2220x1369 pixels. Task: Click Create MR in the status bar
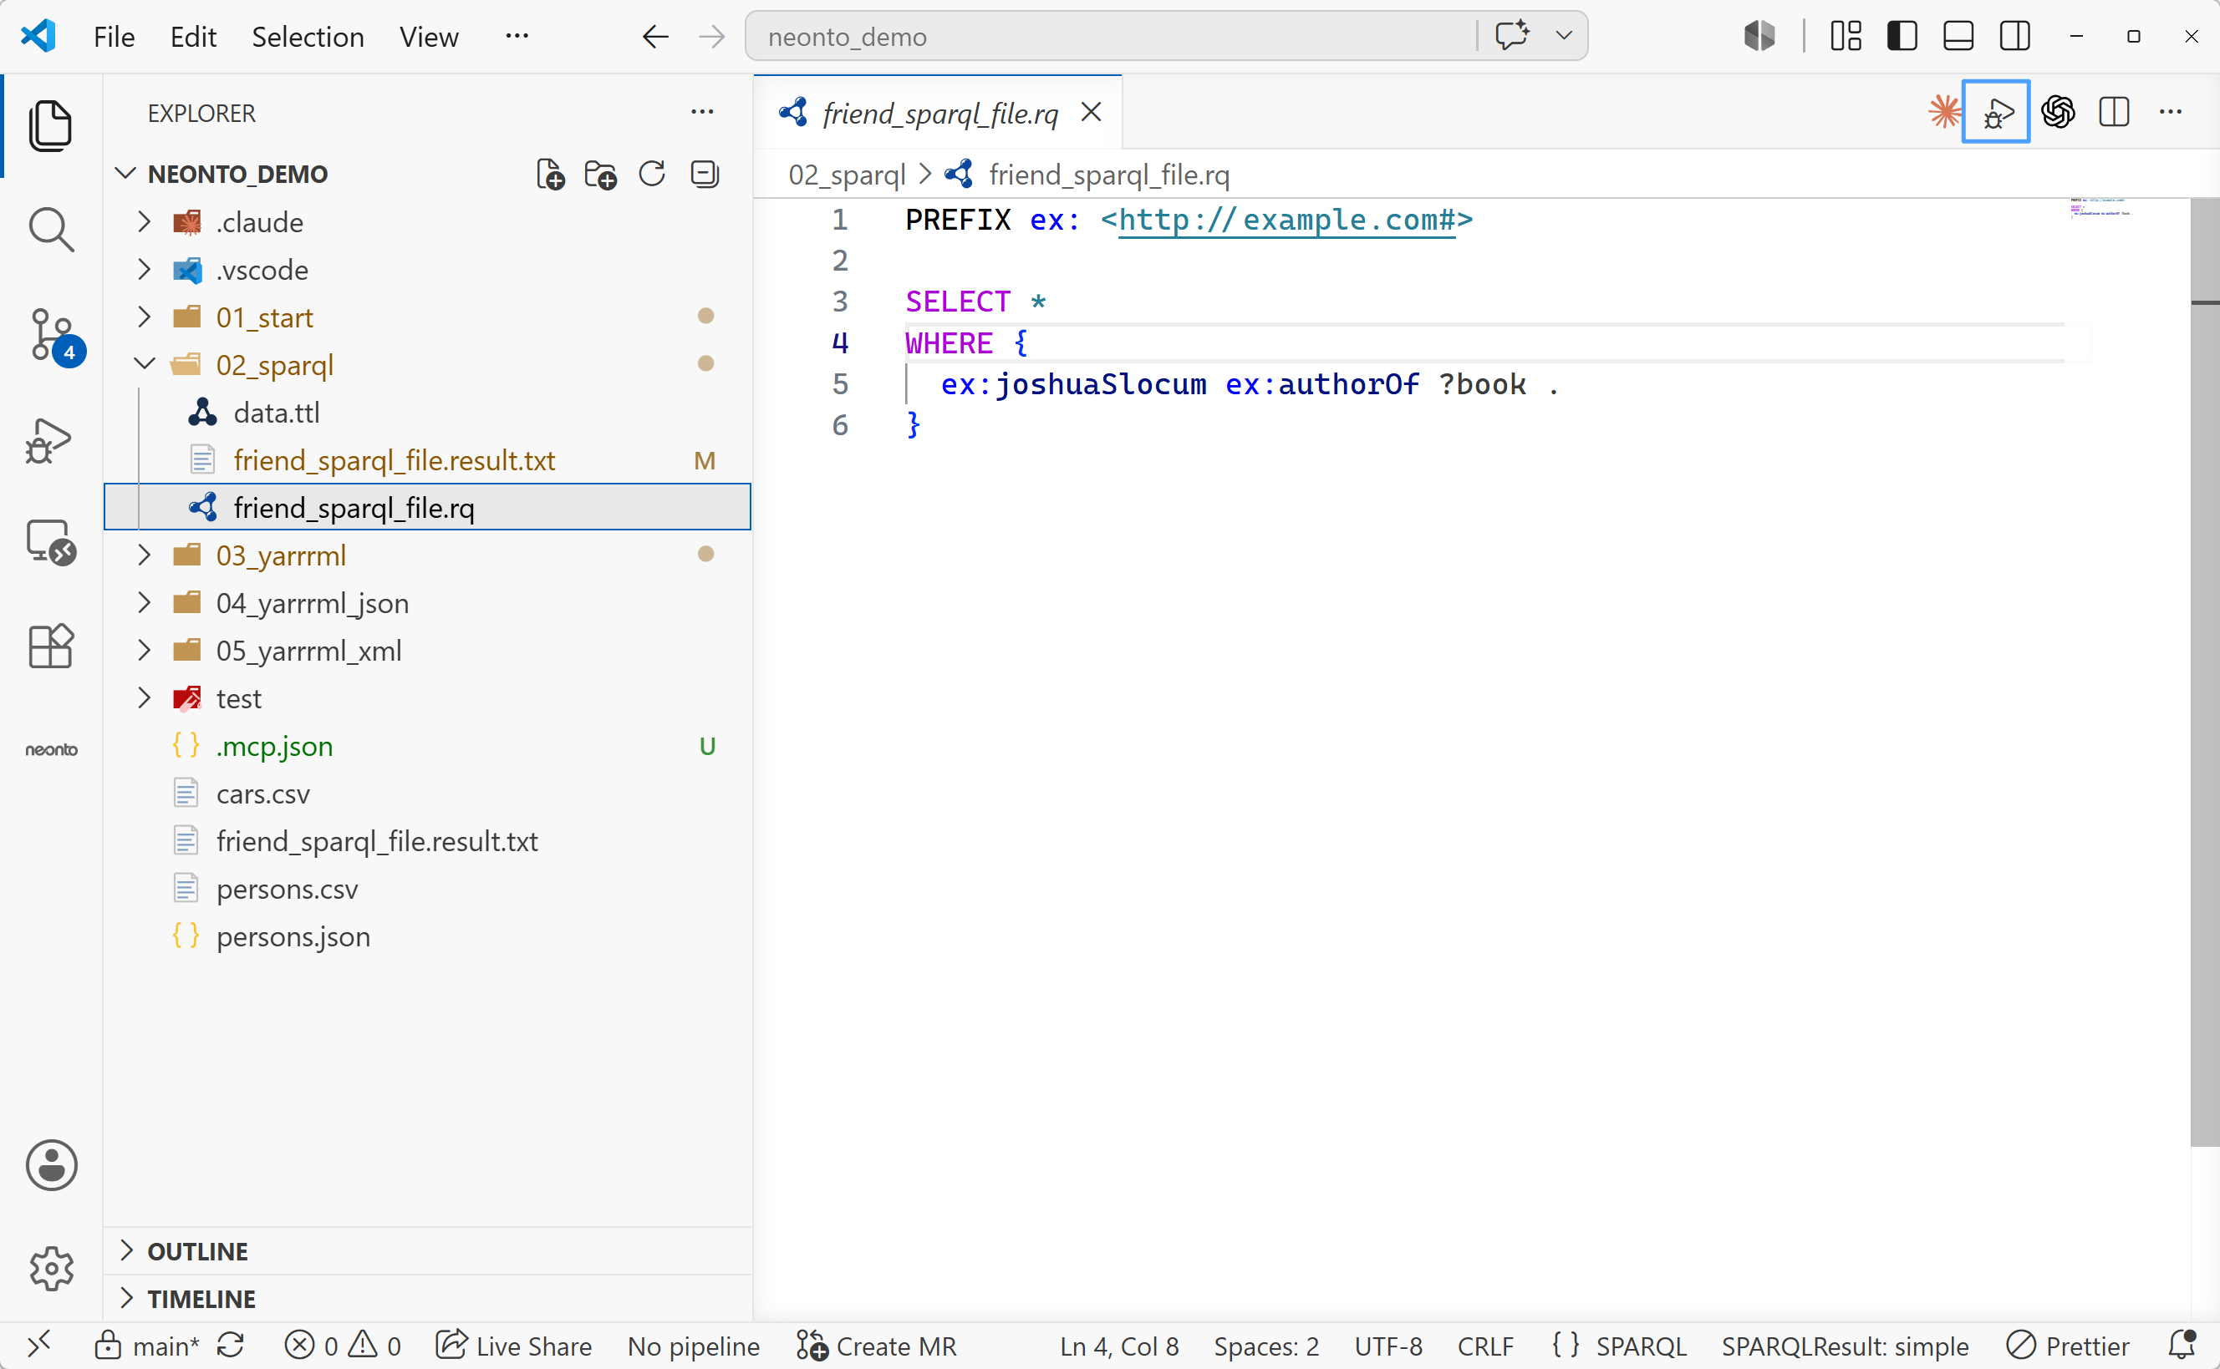click(x=876, y=1346)
